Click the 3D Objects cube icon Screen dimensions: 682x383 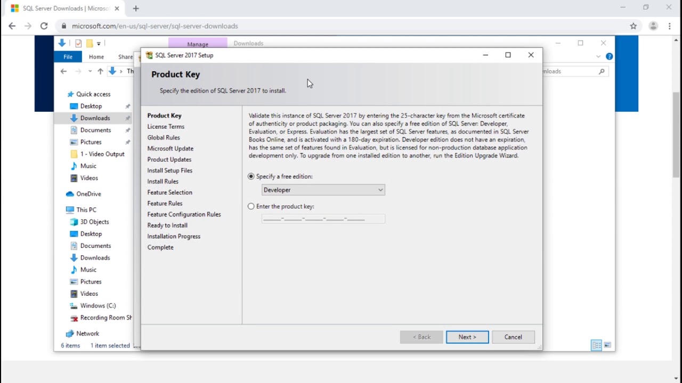74,222
